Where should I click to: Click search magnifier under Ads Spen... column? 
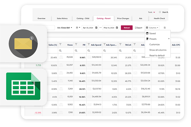(x=104, y=51)
